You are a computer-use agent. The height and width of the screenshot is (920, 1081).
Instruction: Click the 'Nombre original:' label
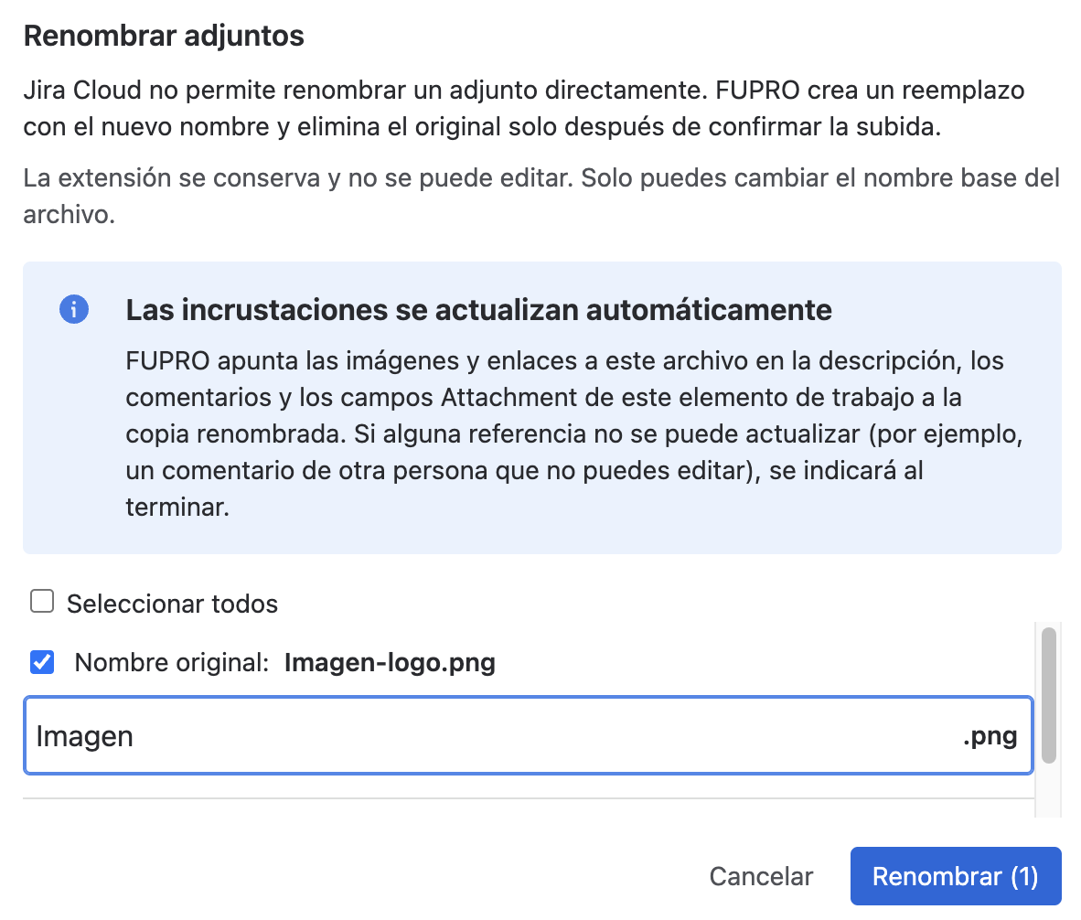coord(172,662)
